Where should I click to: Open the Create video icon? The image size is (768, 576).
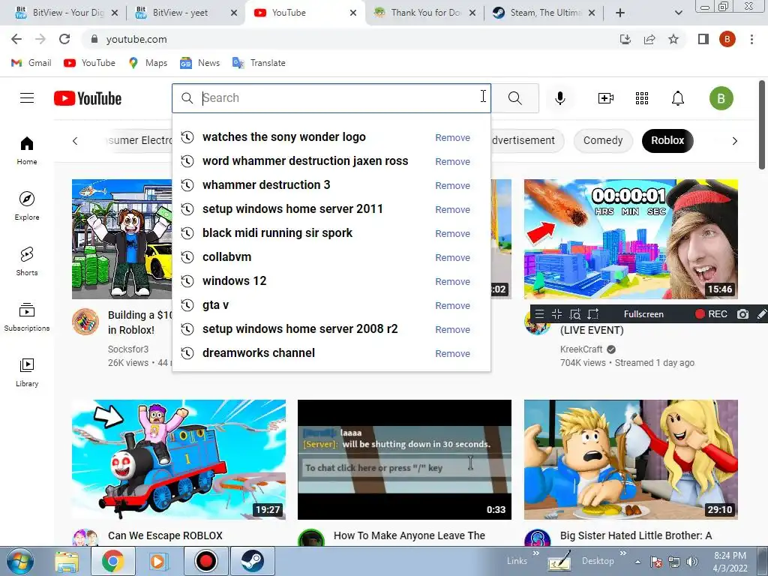point(606,98)
